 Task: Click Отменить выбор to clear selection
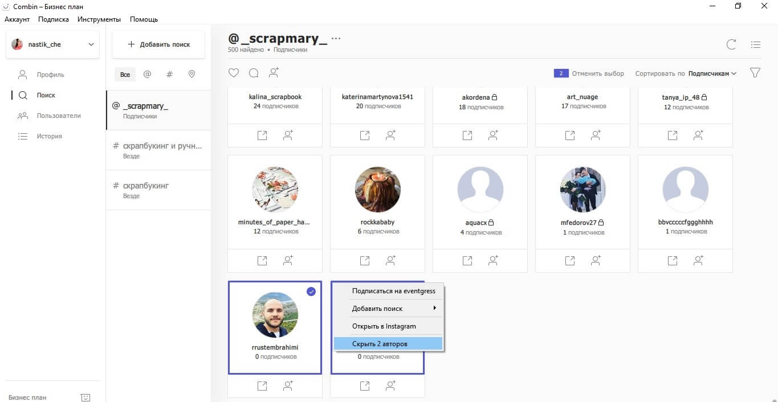point(598,73)
